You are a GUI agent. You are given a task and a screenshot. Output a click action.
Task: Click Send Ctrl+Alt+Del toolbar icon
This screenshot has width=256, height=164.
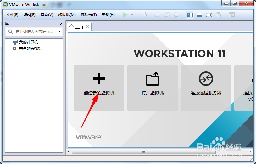click(x=144, y=15)
